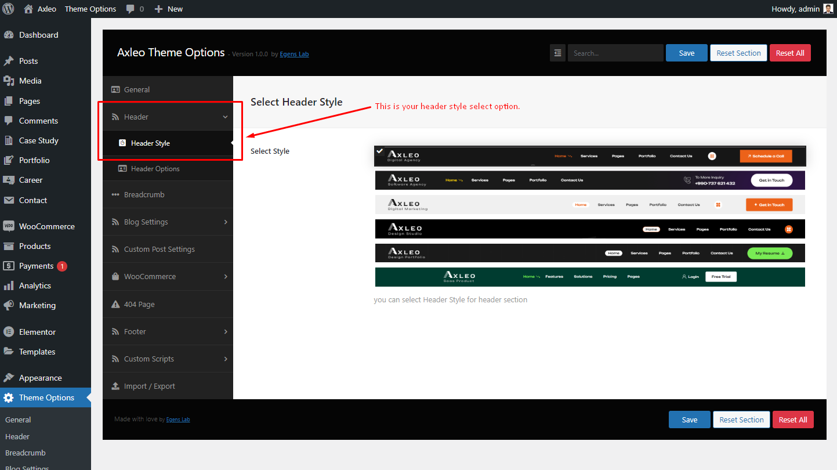Screen dimensions: 837x470
Task: Open the Axleo site home icon
Action: [x=28, y=9]
